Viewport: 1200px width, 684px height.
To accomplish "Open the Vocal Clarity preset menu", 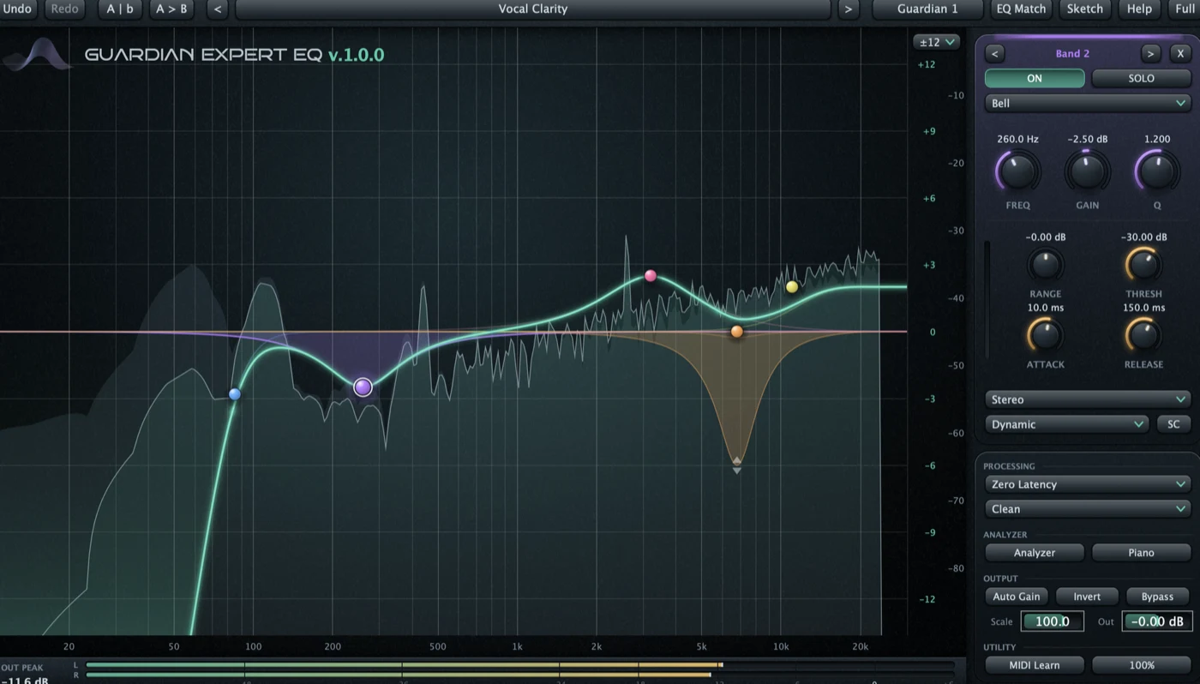I will tap(533, 9).
